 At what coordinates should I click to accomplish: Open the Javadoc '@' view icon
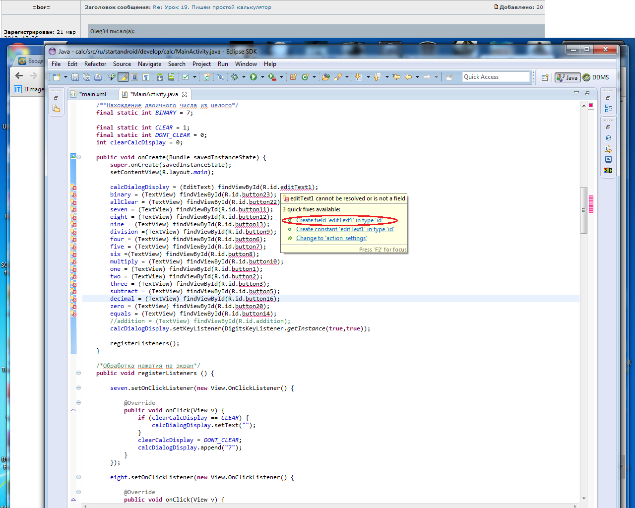(608, 138)
